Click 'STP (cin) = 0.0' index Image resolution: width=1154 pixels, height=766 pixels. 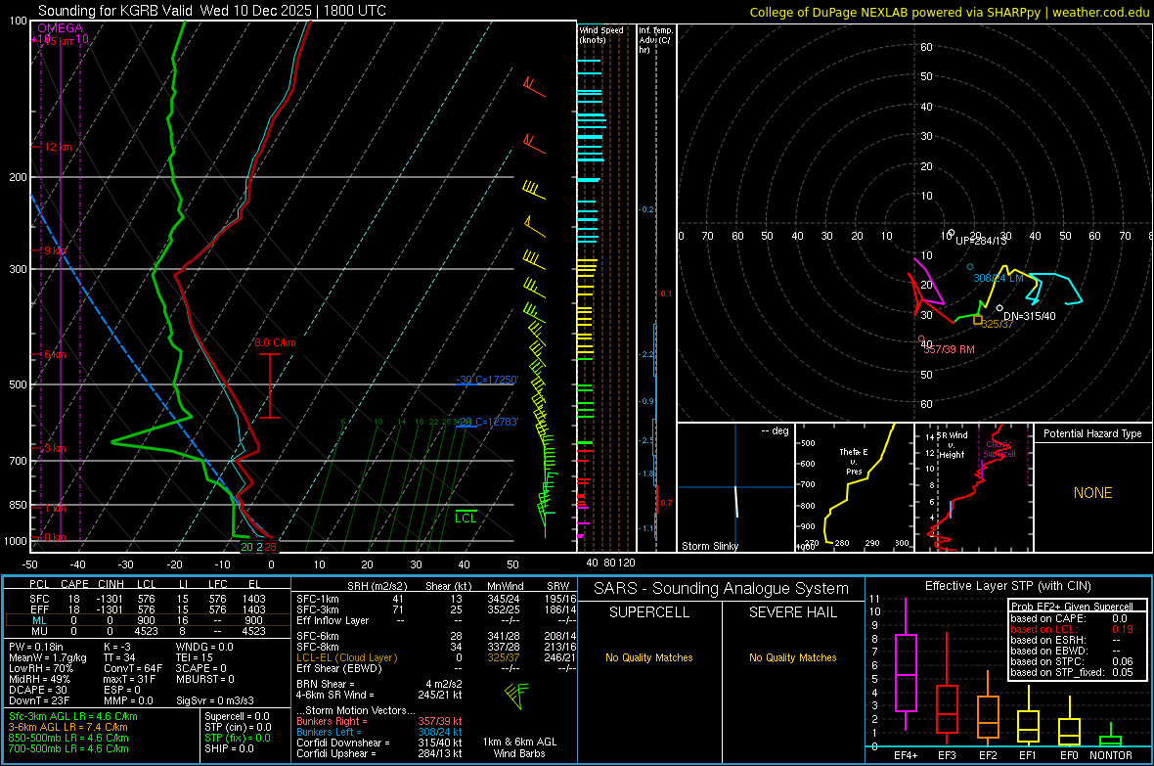coord(238,727)
